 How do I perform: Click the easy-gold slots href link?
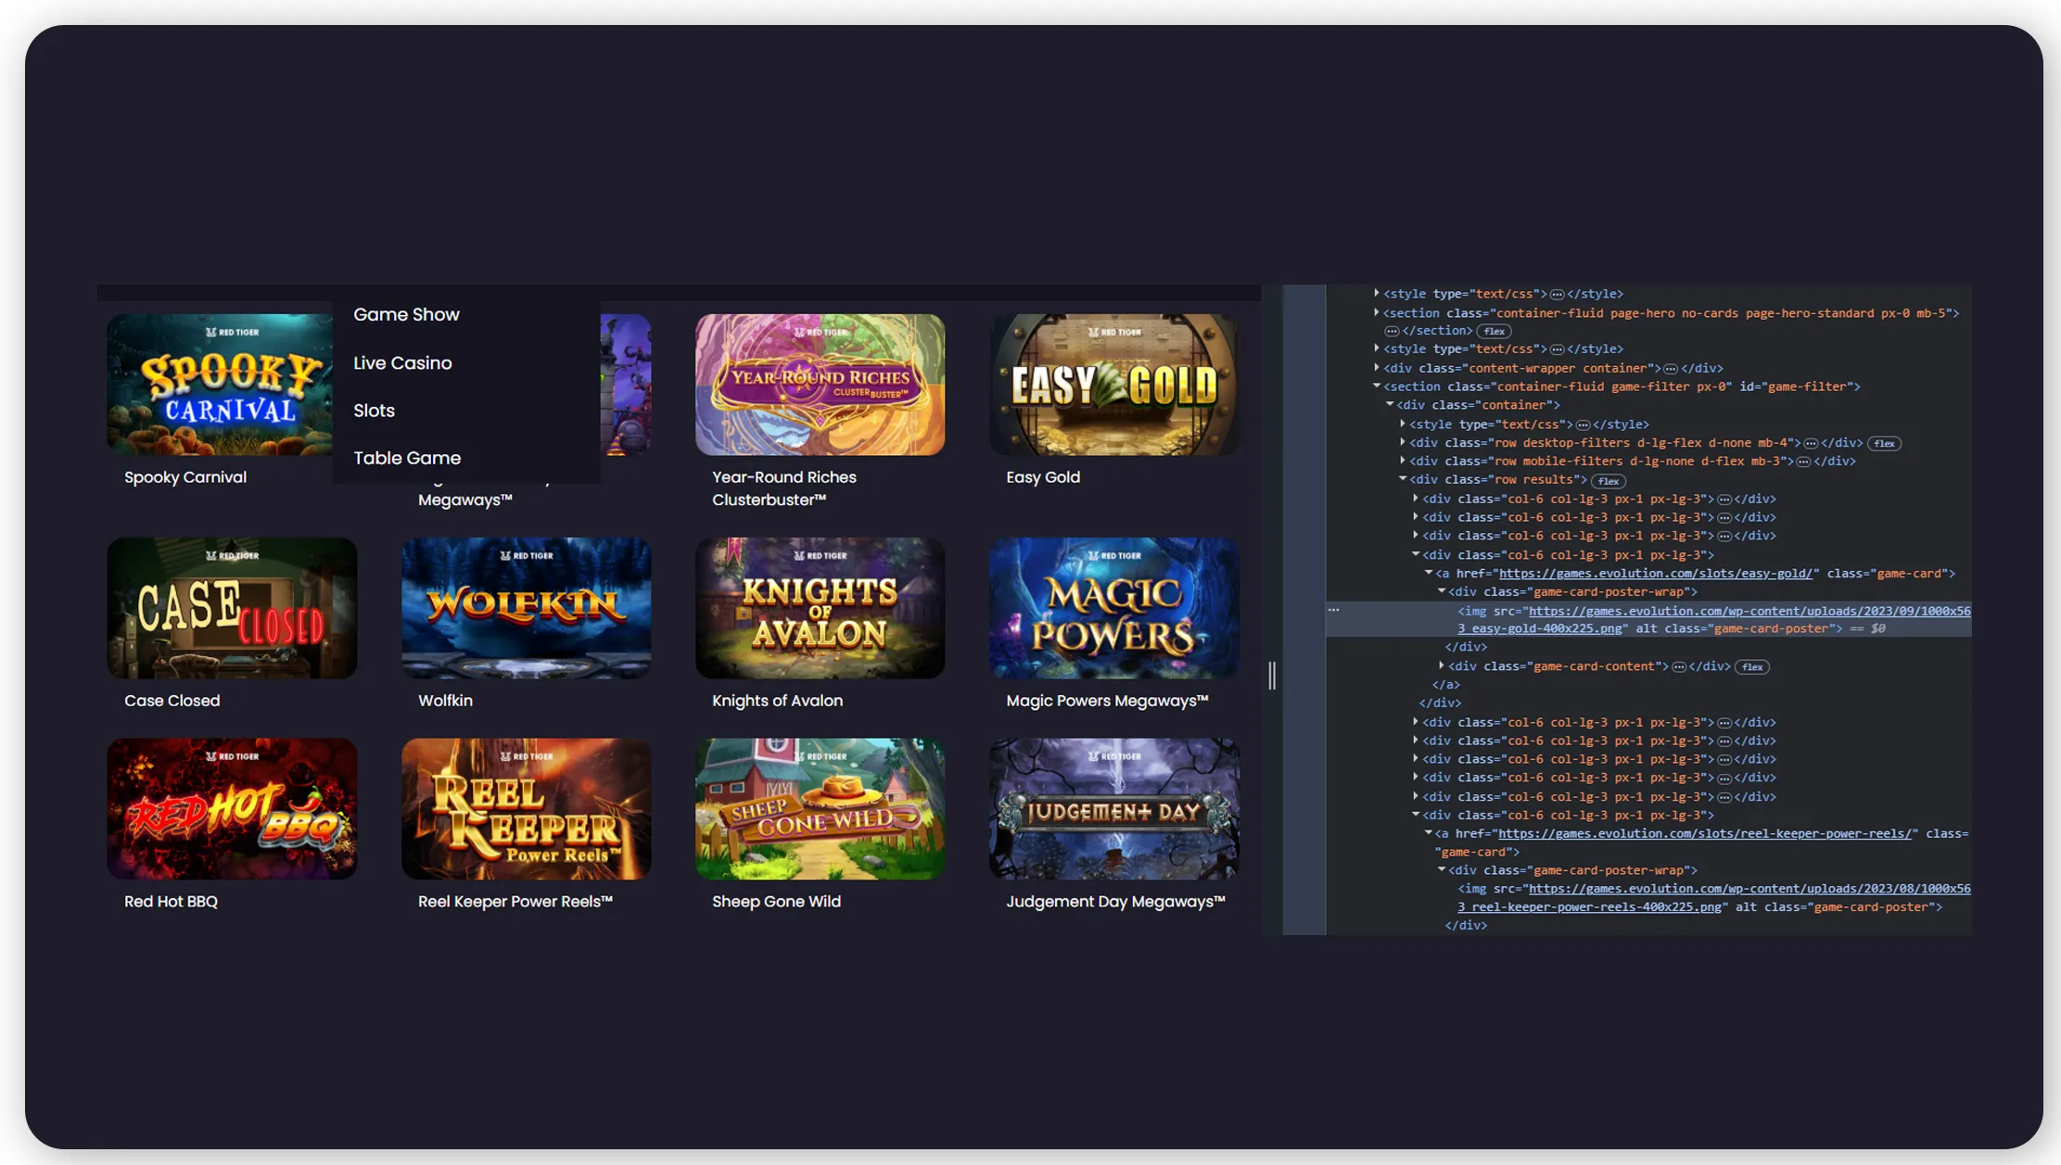point(1655,573)
